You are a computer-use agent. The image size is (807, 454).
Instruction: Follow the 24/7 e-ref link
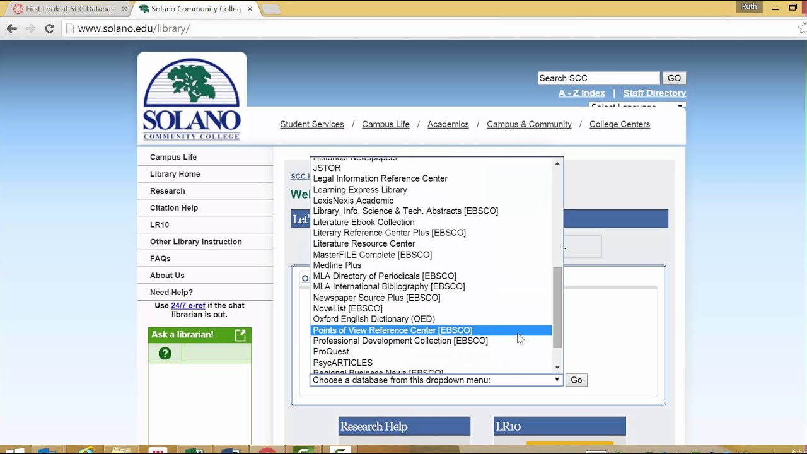pyautogui.click(x=188, y=305)
